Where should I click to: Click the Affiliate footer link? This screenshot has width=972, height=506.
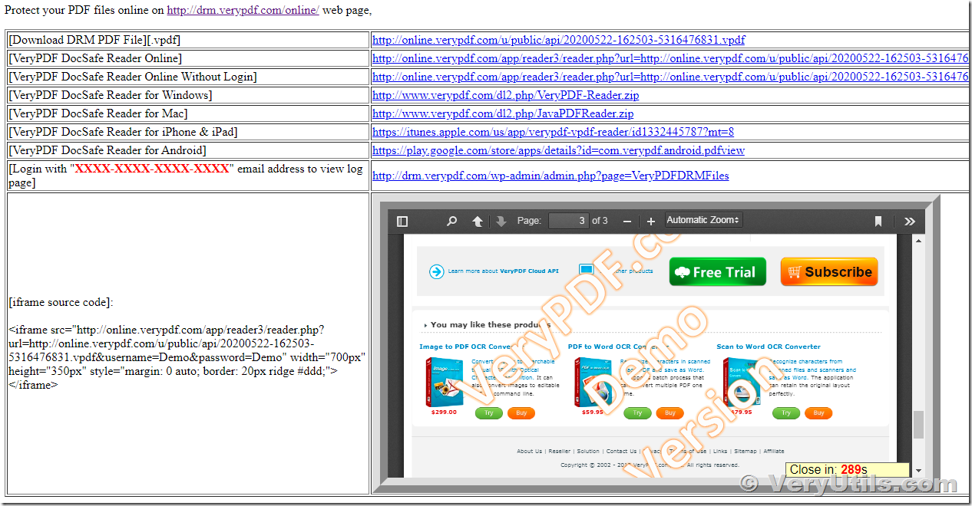click(773, 451)
